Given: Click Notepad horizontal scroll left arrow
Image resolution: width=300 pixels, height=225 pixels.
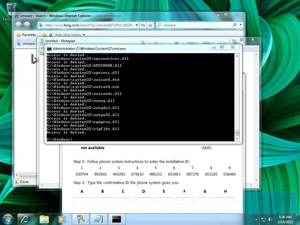Looking at the screenshot, I should (42, 185).
